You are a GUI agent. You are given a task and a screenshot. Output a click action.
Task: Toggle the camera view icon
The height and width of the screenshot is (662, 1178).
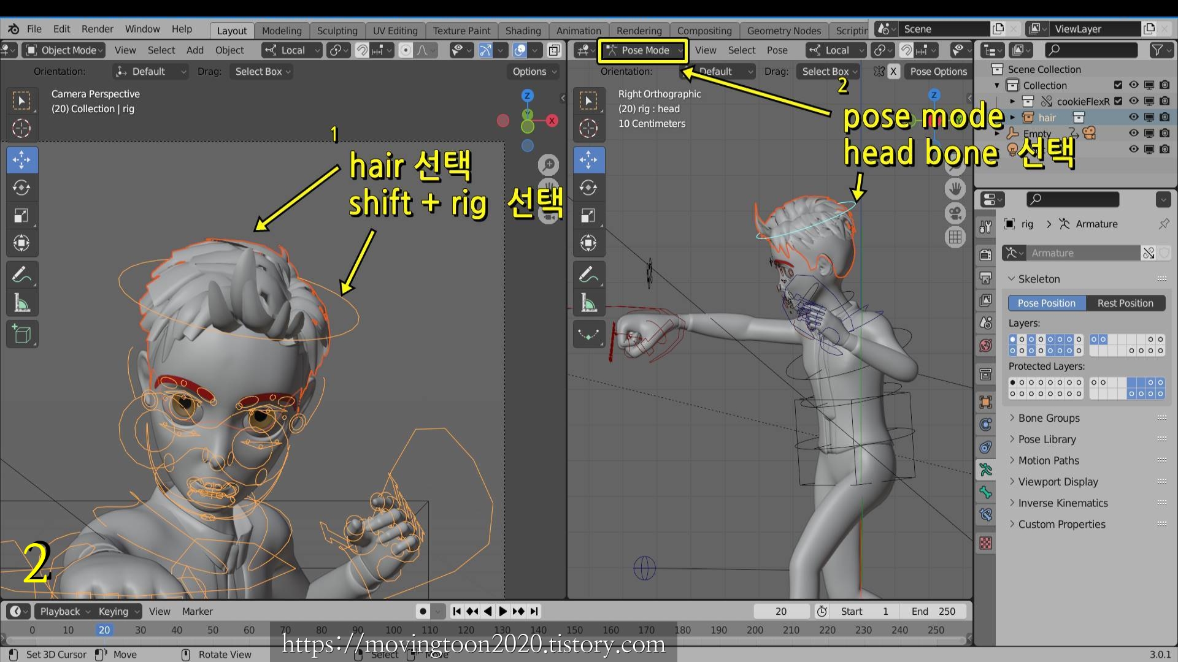pyautogui.click(x=955, y=213)
